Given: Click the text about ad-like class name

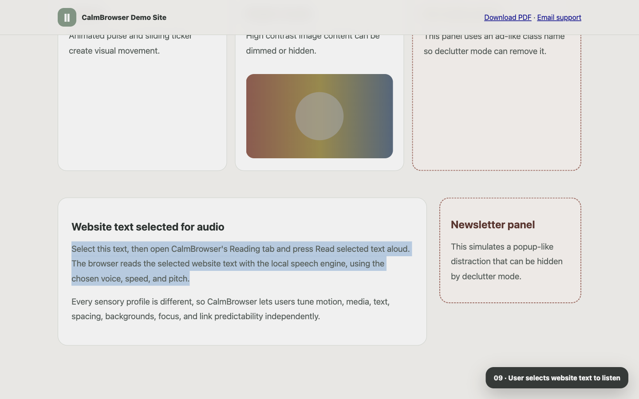Looking at the screenshot, I should pyautogui.click(x=494, y=44).
